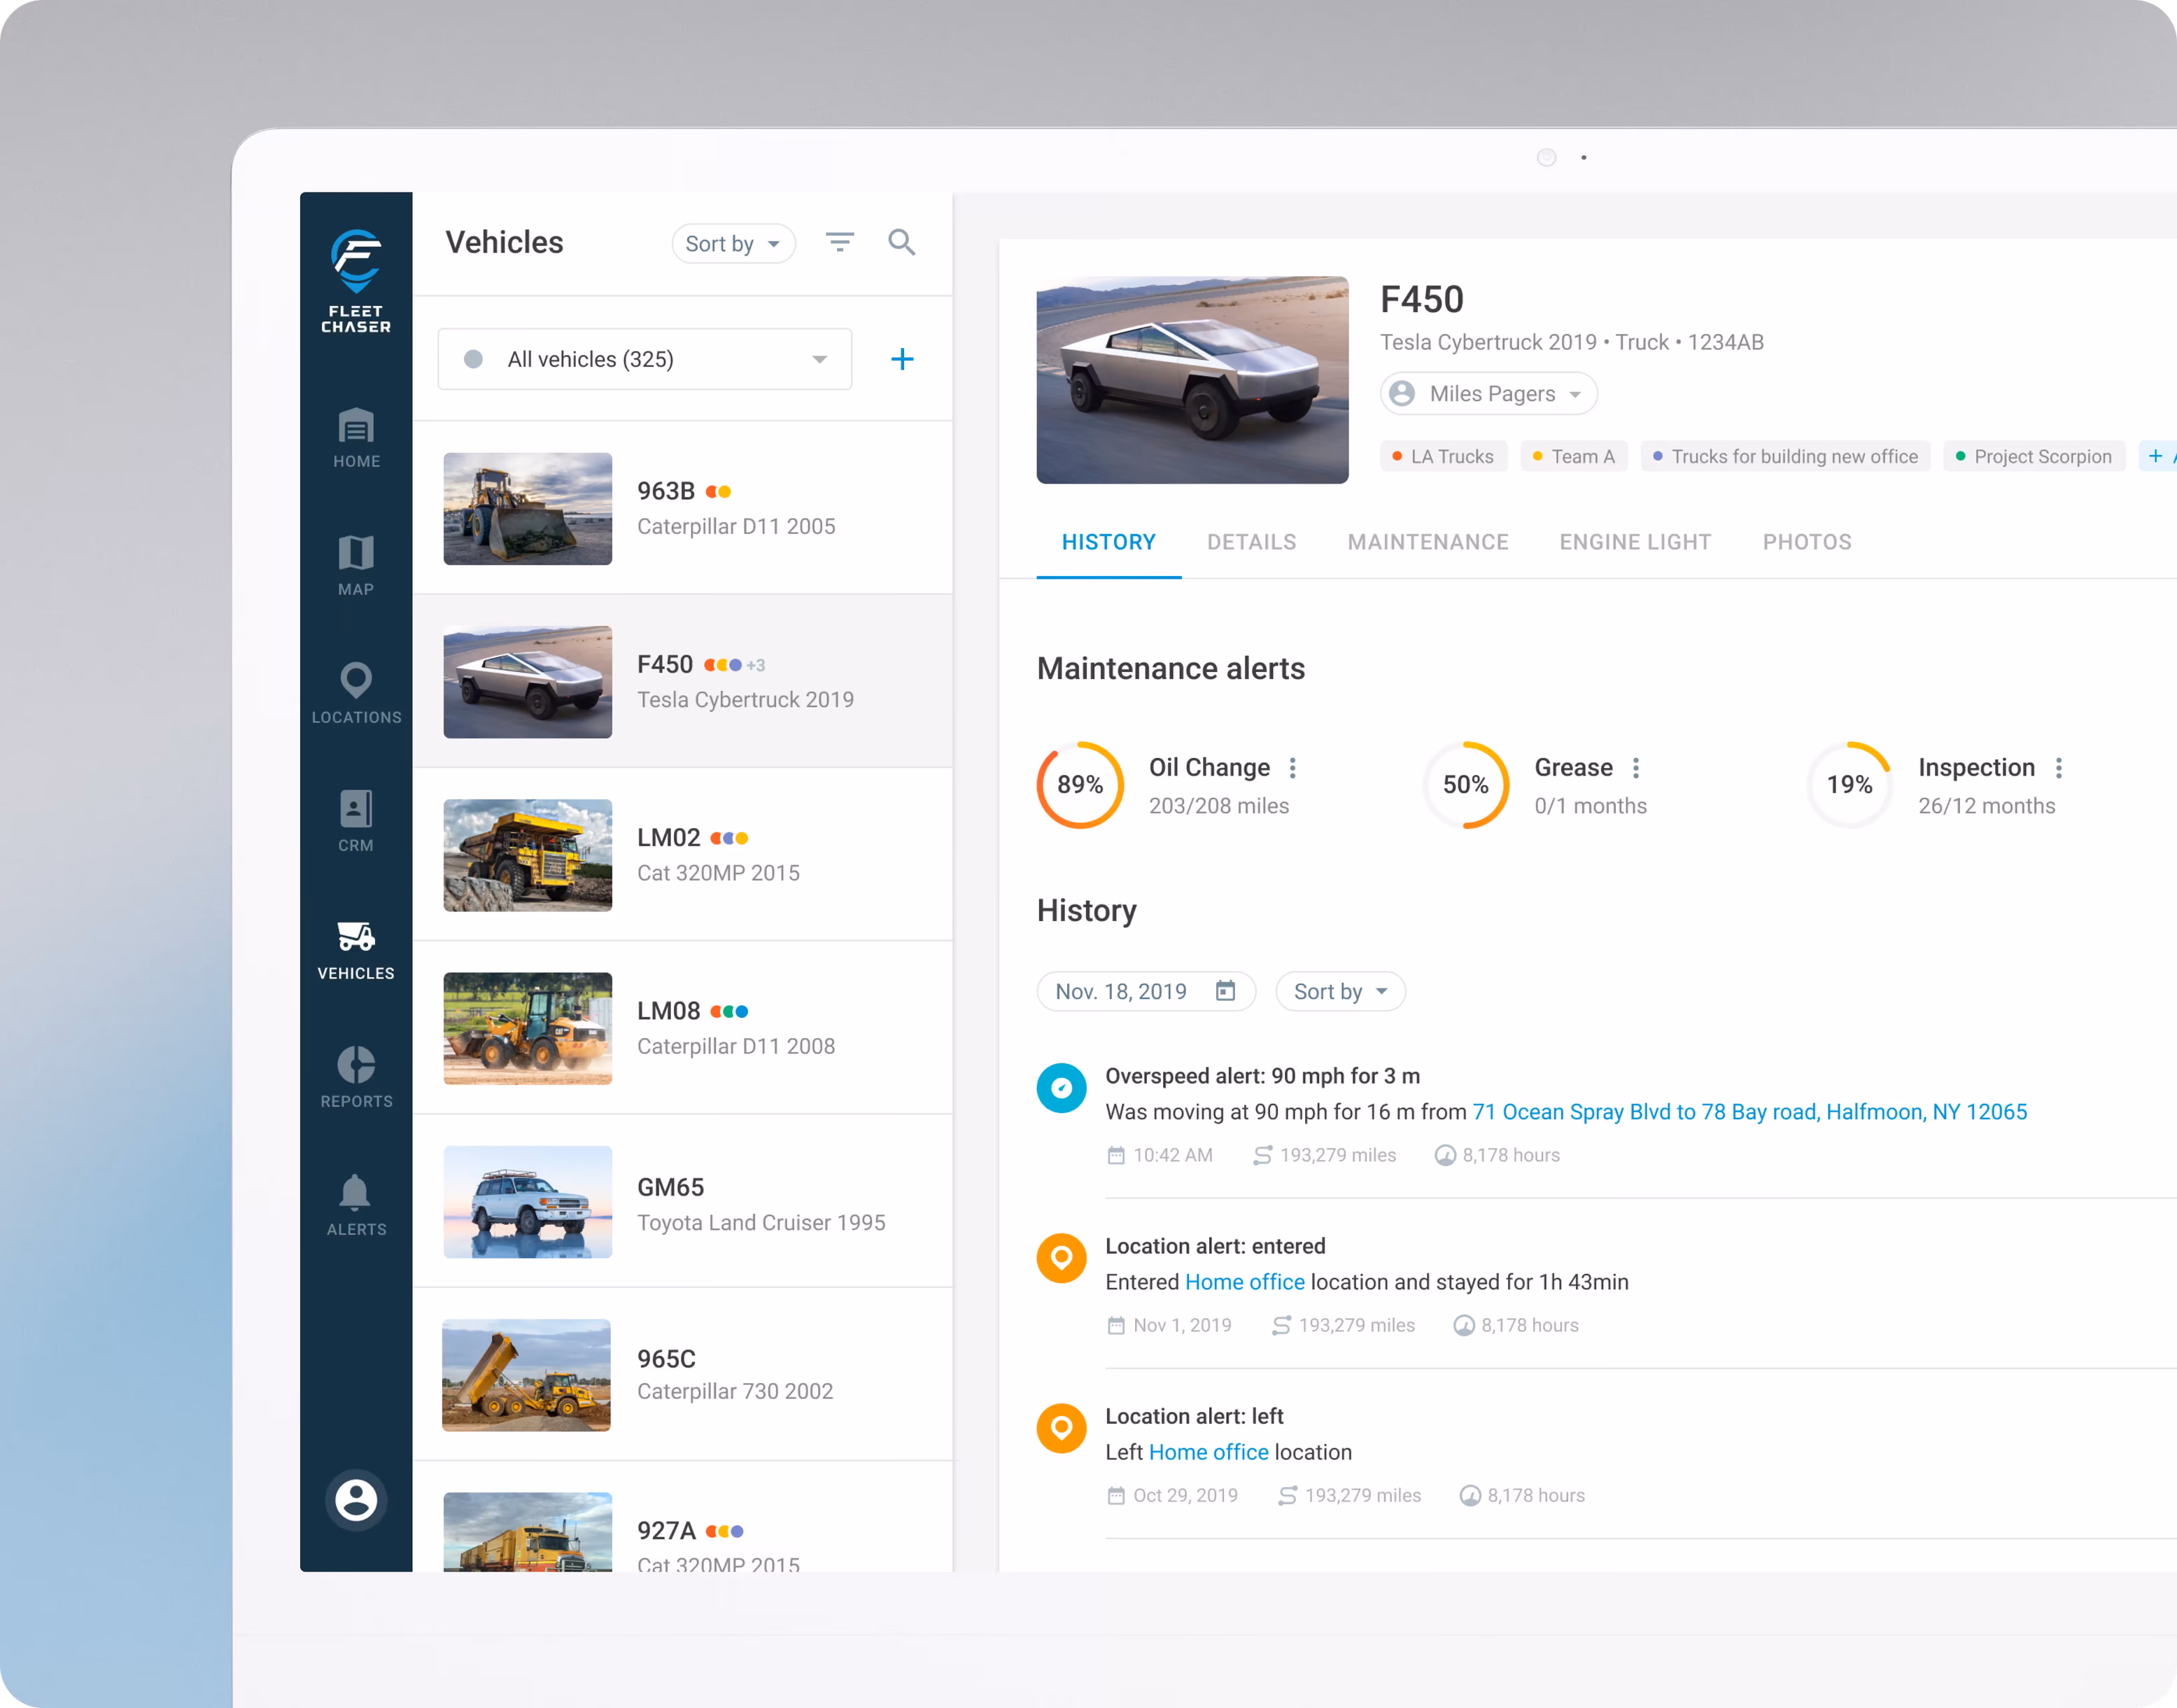This screenshot has height=1708, width=2177.
Task: Open the Vehicles list Sort by dropdown
Action: (x=733, y=243)
